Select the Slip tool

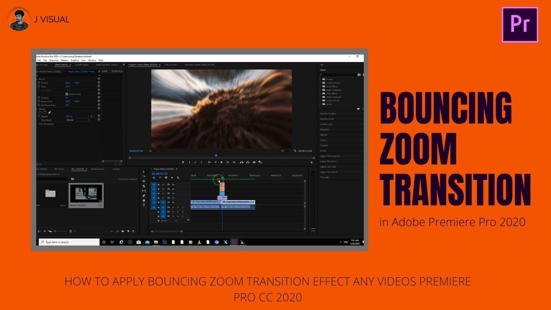pos(144,191)
